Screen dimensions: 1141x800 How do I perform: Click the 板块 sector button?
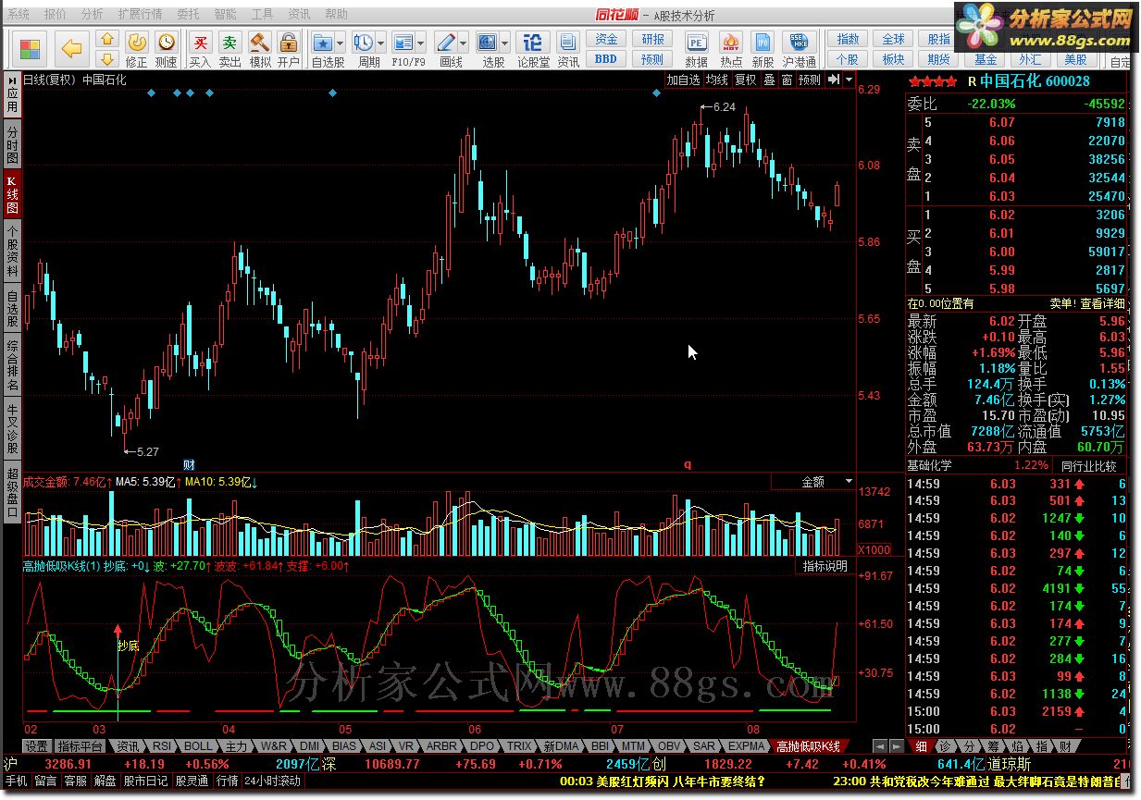point(893,58)
